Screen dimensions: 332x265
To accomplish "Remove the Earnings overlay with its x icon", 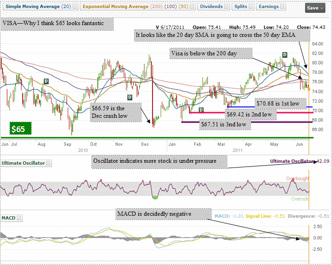I will coord(282,7).
